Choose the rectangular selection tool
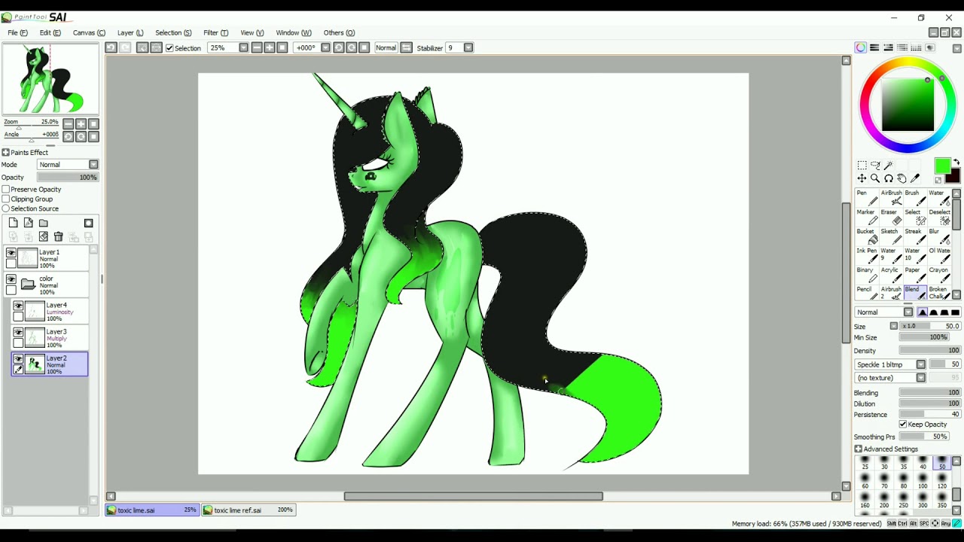This screenshot has height=542, width=964. coord(862,166)
